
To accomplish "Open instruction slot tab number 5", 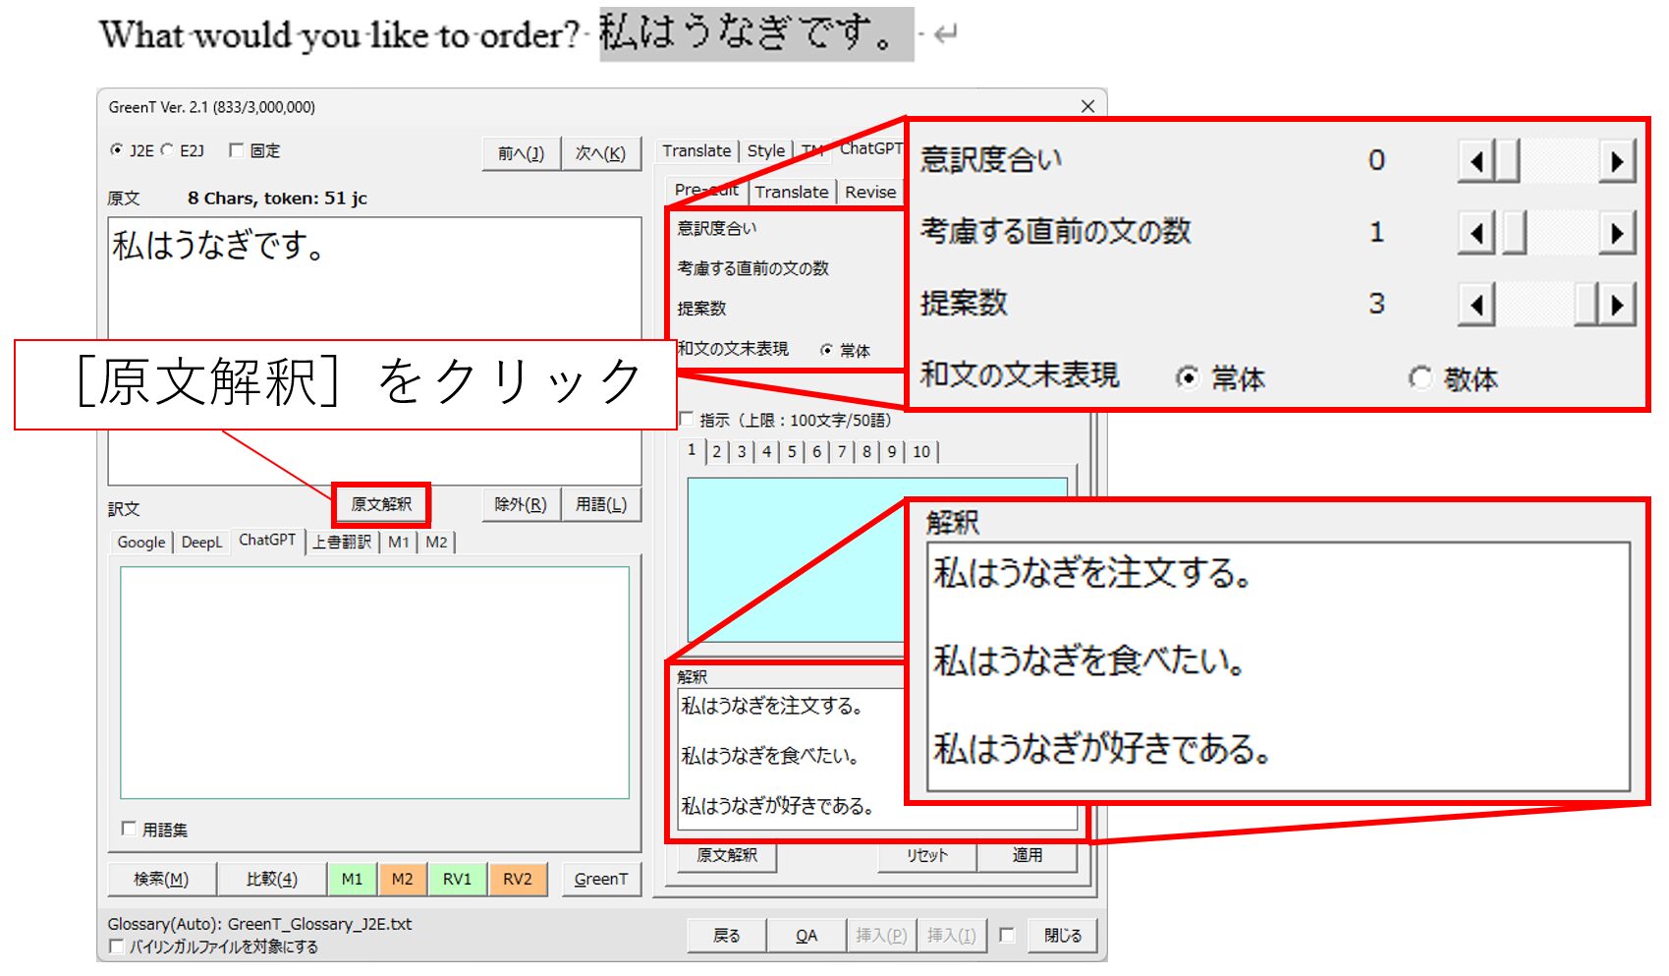I will click(792, 451).
